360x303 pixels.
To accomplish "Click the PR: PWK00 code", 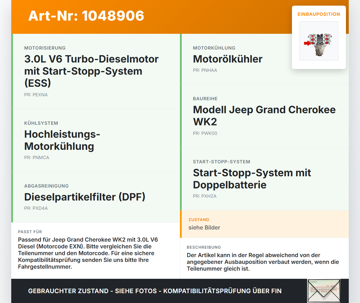I will pyautogui.click(x=205, y=133).
